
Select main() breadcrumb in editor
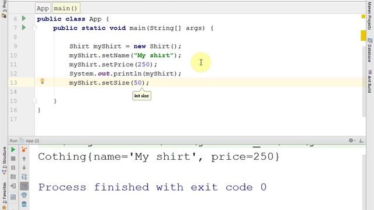66,8
